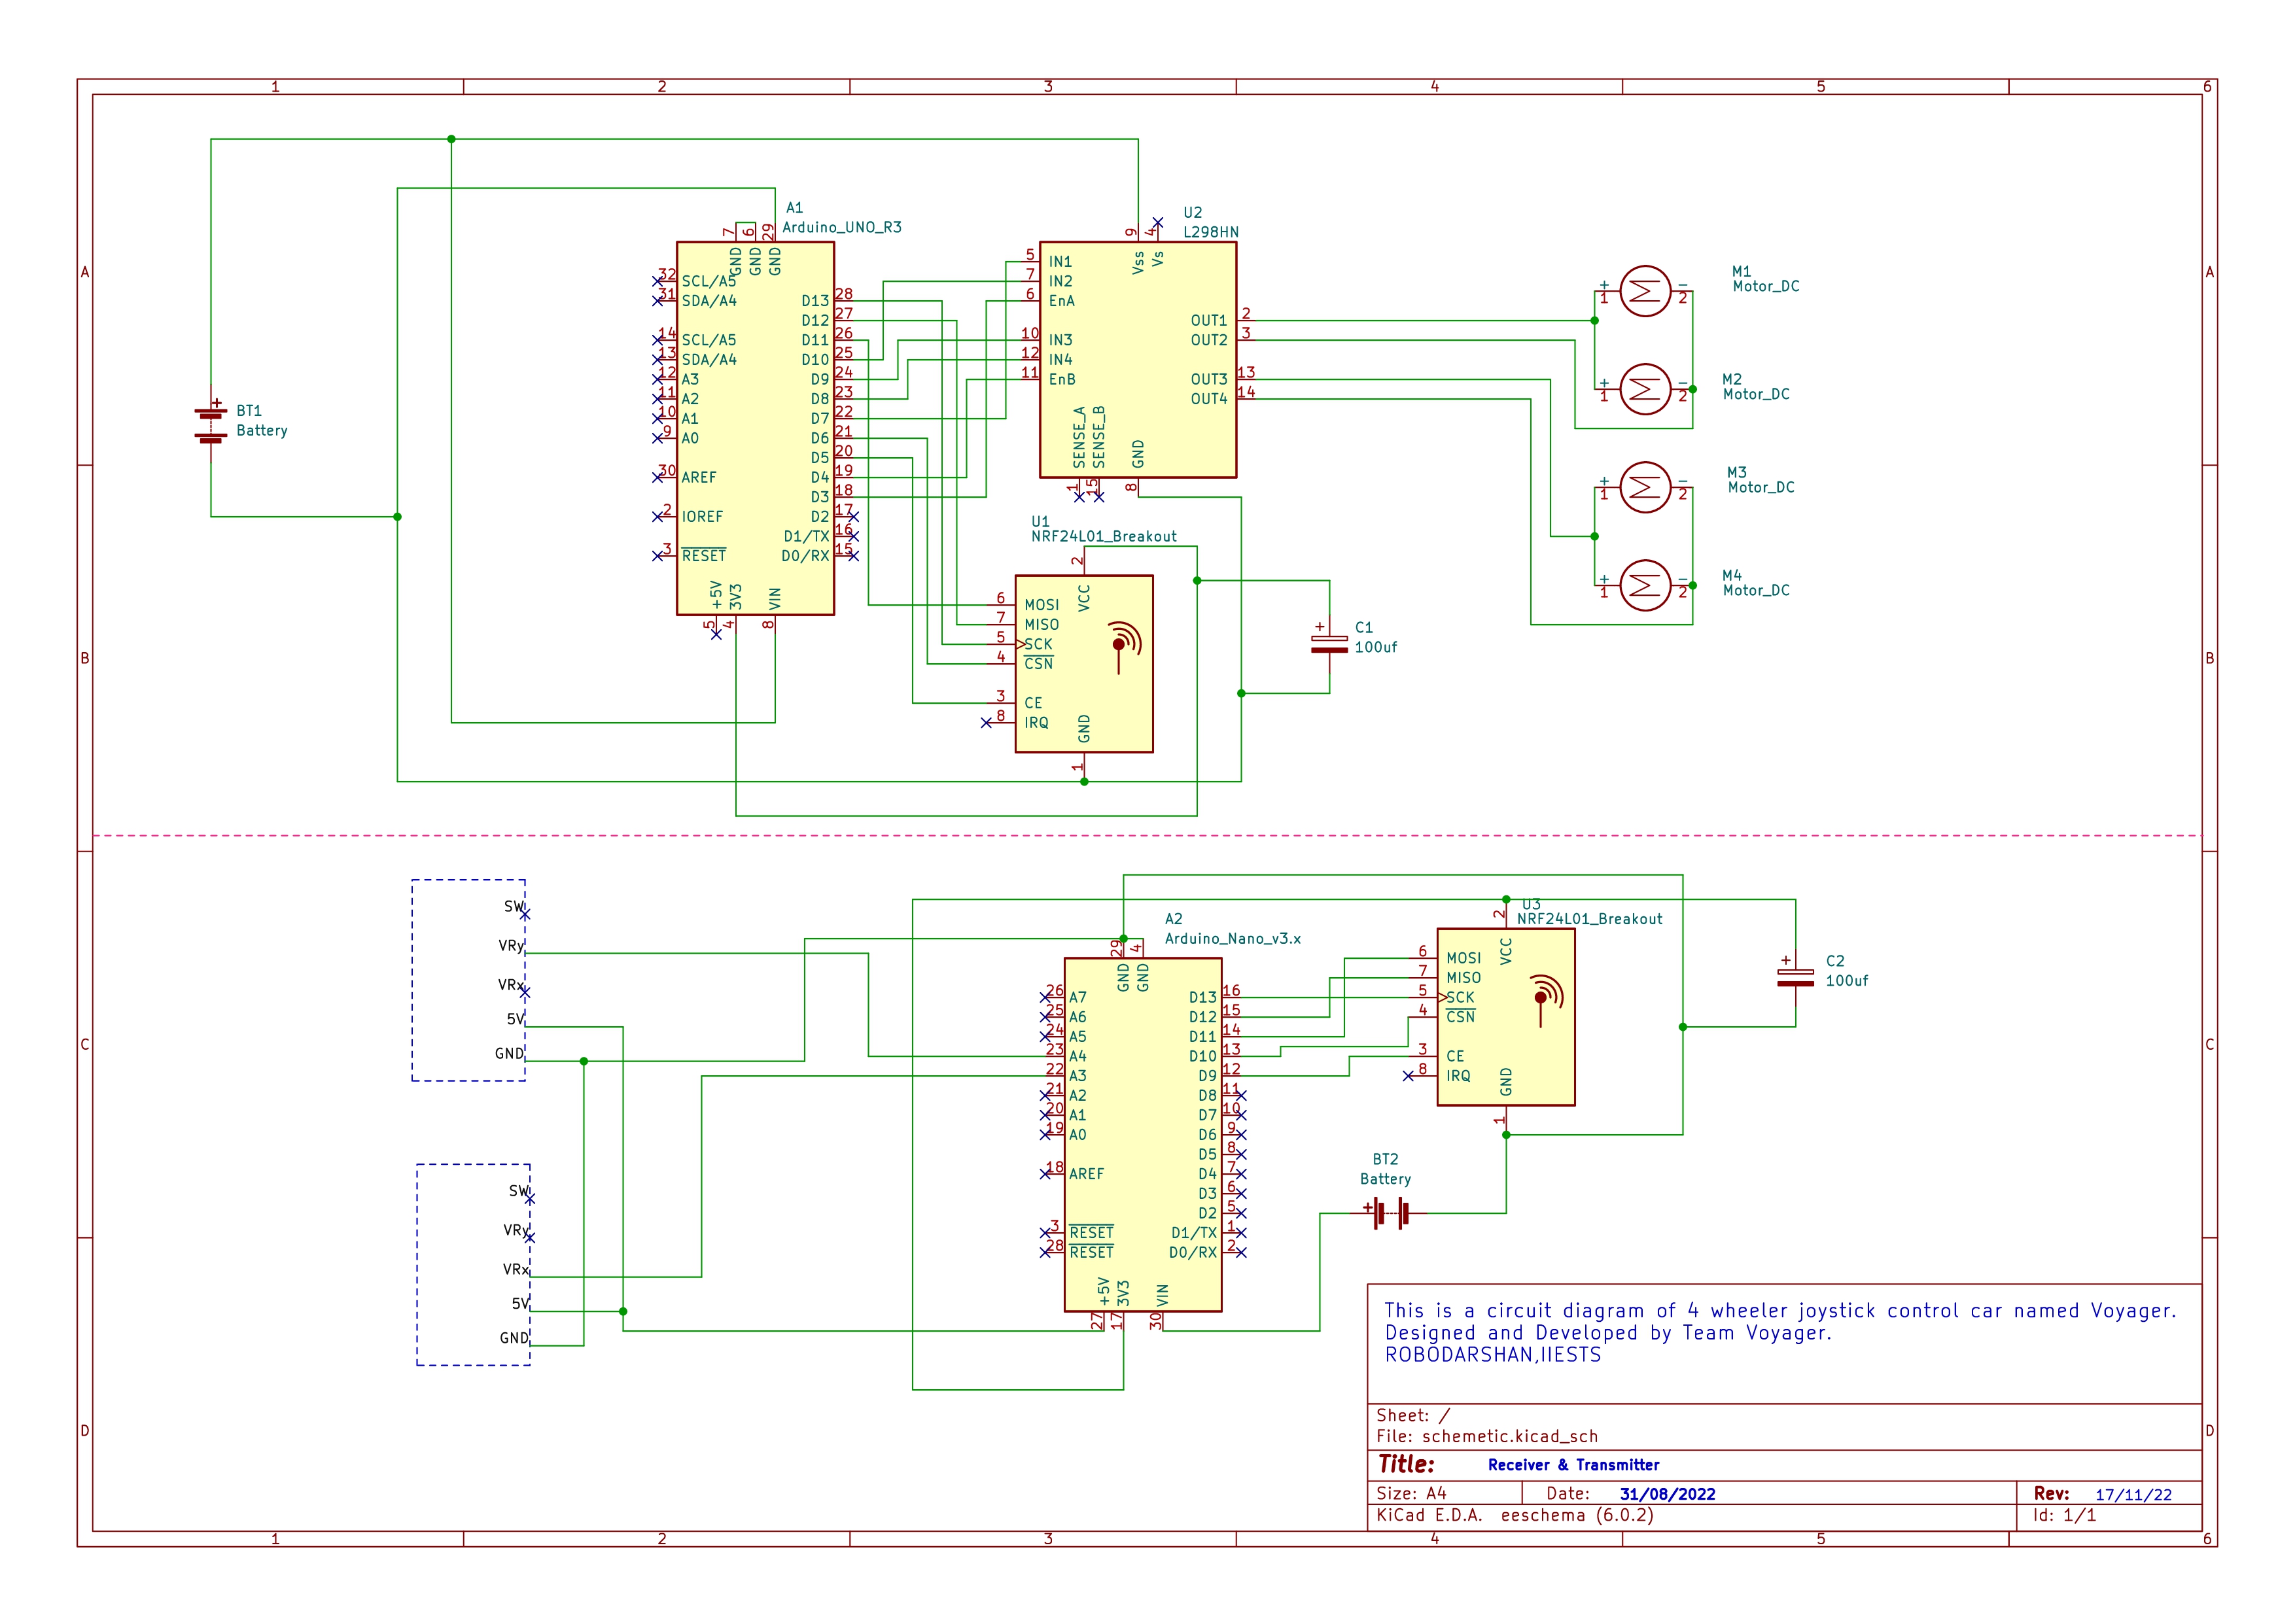Click the lower joystick dashed box
2295x1624 pixels.
click(473, 1264)
